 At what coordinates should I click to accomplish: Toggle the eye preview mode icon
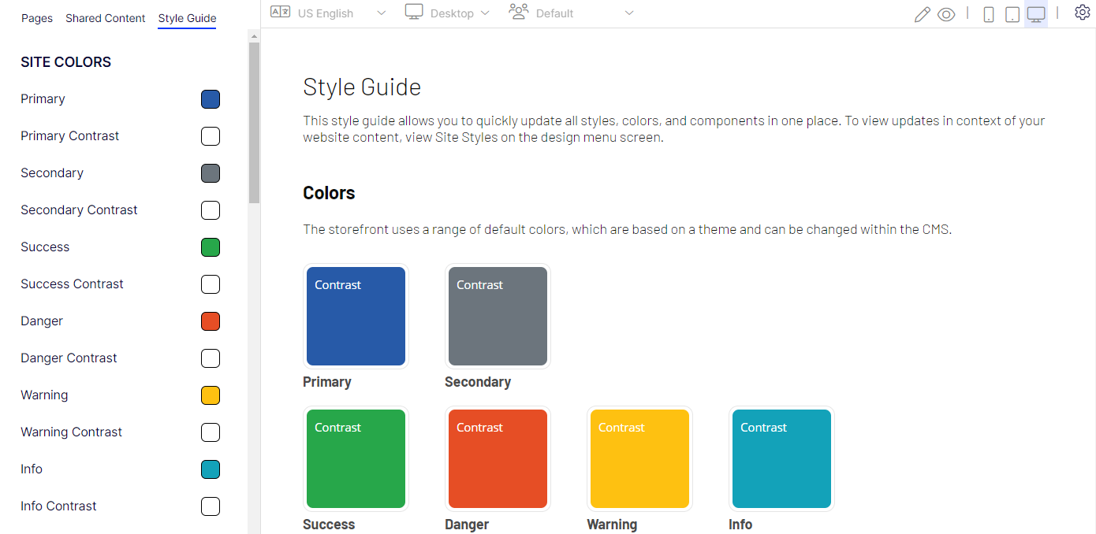pos(946,14)
